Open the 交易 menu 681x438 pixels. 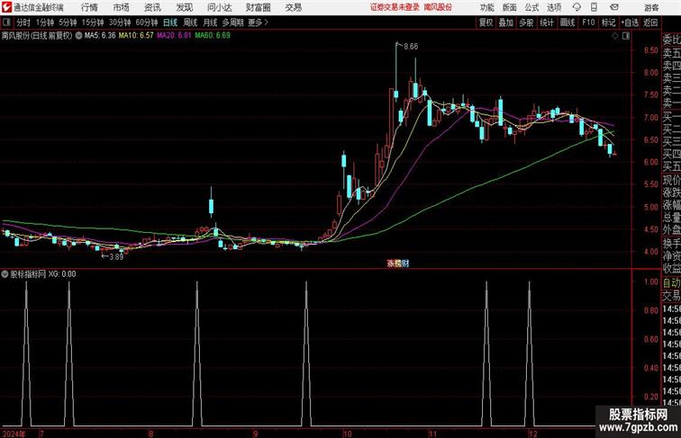pos(293,7)
